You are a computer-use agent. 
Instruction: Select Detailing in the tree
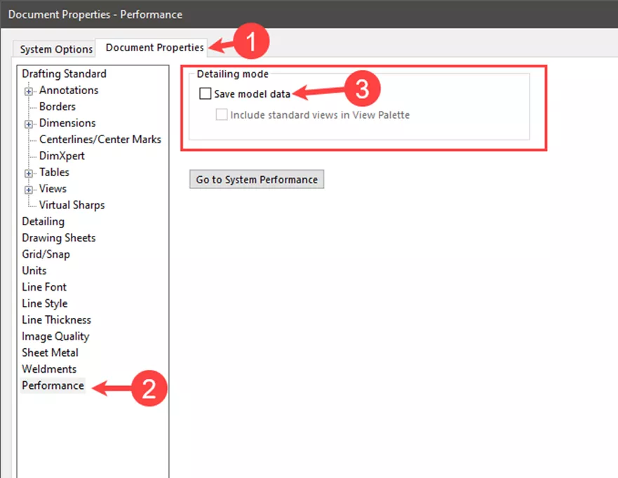[43, 222]
